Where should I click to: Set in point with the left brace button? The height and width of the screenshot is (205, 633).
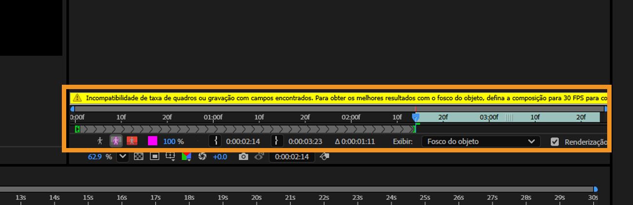(215, 141)
